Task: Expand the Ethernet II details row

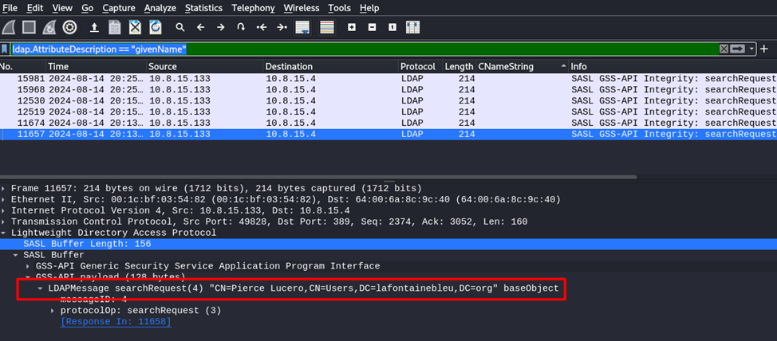Action: click(x=5, y=199)
